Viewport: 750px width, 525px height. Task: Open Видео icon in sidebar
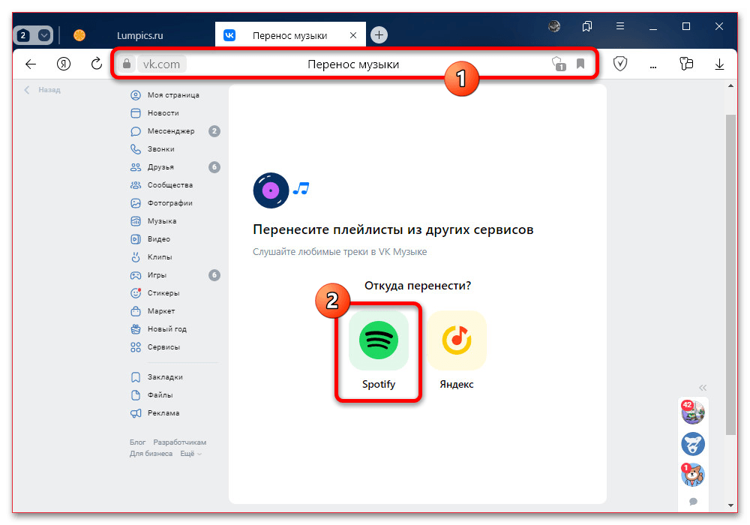tap(136, 239)
